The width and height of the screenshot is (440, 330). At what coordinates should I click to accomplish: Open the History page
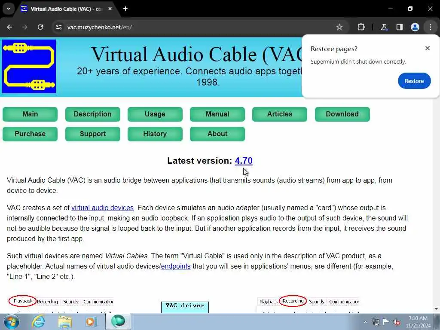(x=155, y=134)
